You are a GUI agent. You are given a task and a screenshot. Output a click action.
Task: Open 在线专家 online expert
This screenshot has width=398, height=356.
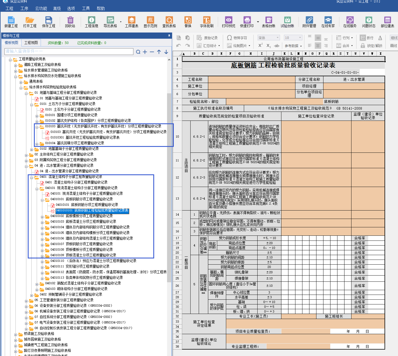328,22
